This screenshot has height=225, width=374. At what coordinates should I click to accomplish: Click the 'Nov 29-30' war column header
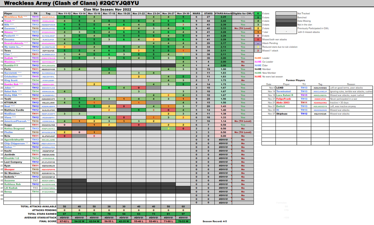coord(183,13)
